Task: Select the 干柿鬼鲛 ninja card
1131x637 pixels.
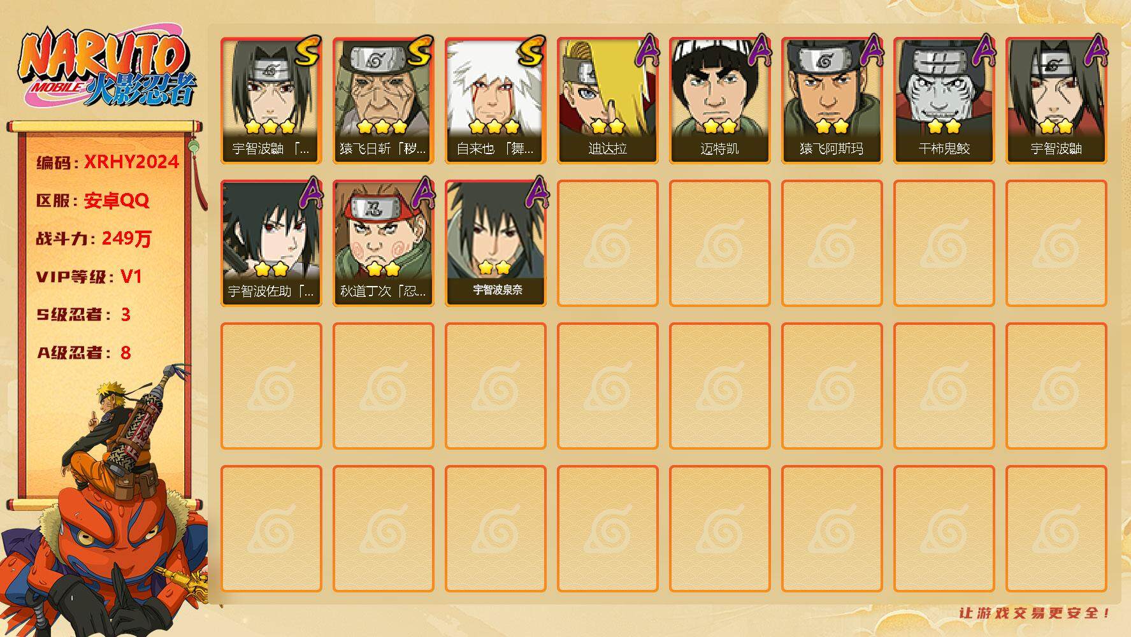Action: tap(944, 101)
